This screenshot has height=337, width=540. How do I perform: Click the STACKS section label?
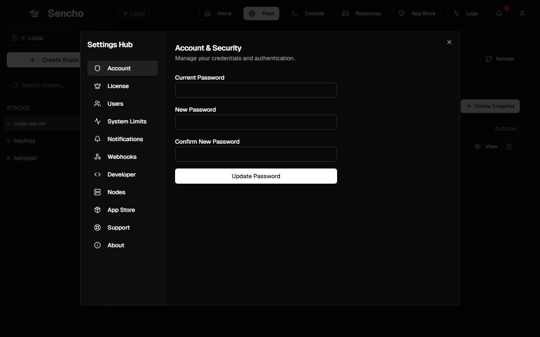[x=18, y=108]
